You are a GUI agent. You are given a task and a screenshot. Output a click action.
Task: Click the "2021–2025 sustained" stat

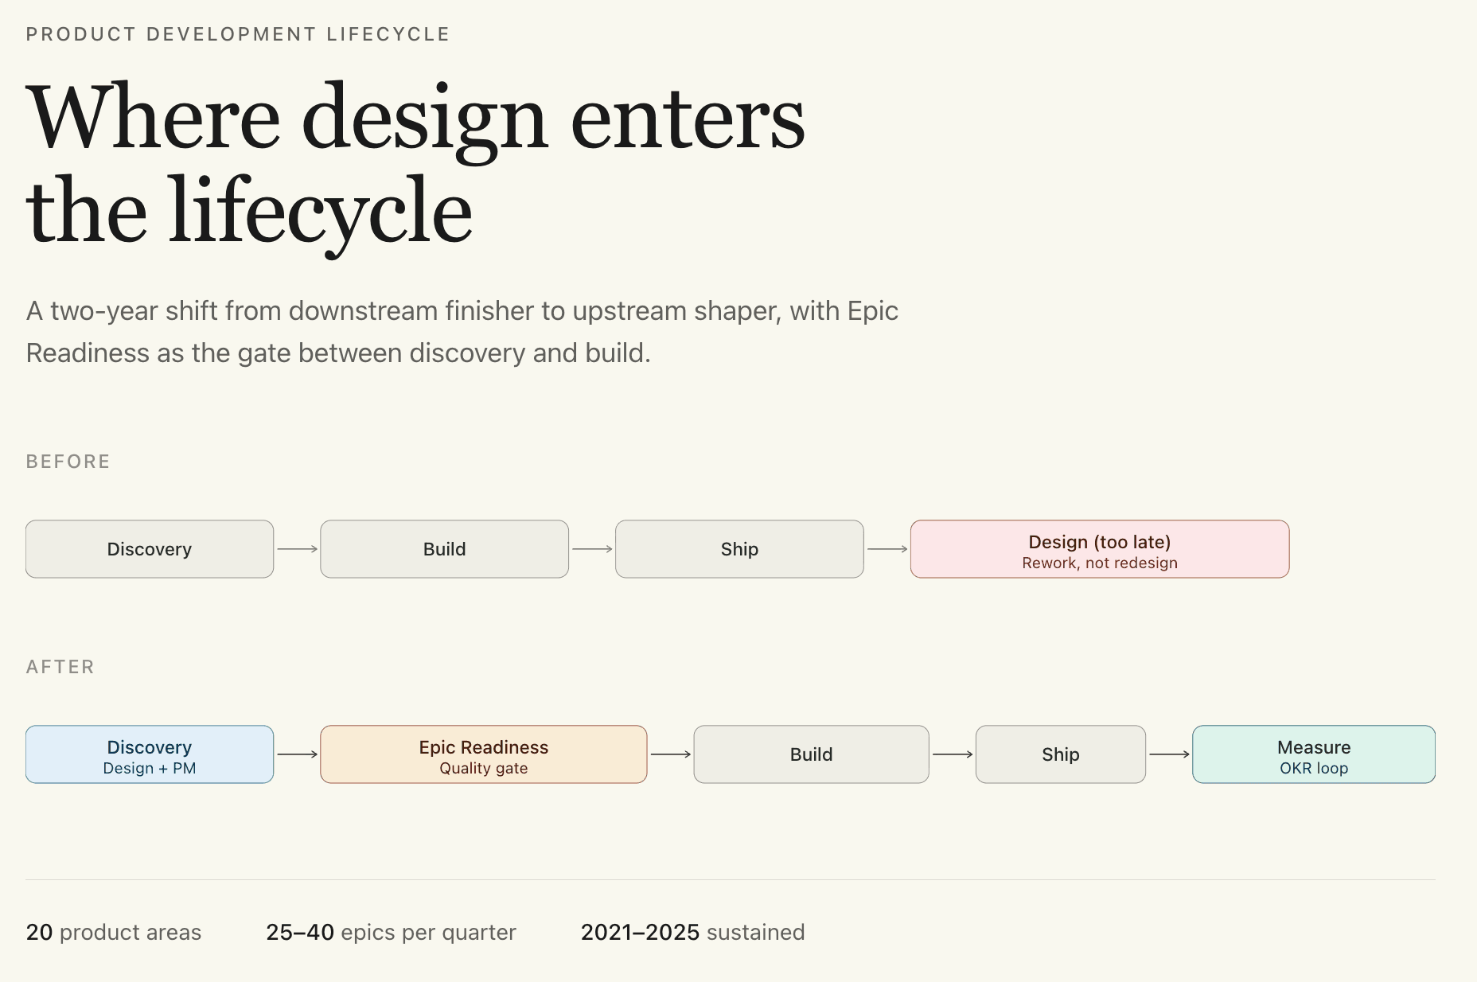click(x=693, y=933)
